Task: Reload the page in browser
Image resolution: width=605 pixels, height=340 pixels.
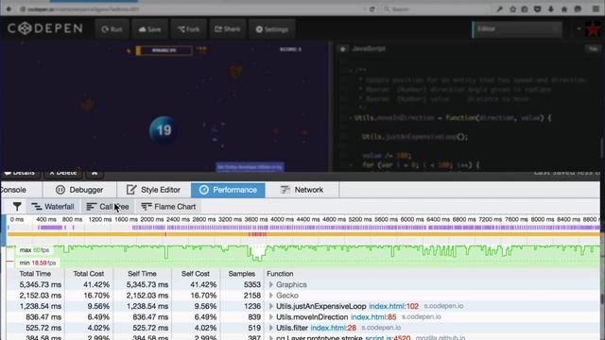Action: 372,9
